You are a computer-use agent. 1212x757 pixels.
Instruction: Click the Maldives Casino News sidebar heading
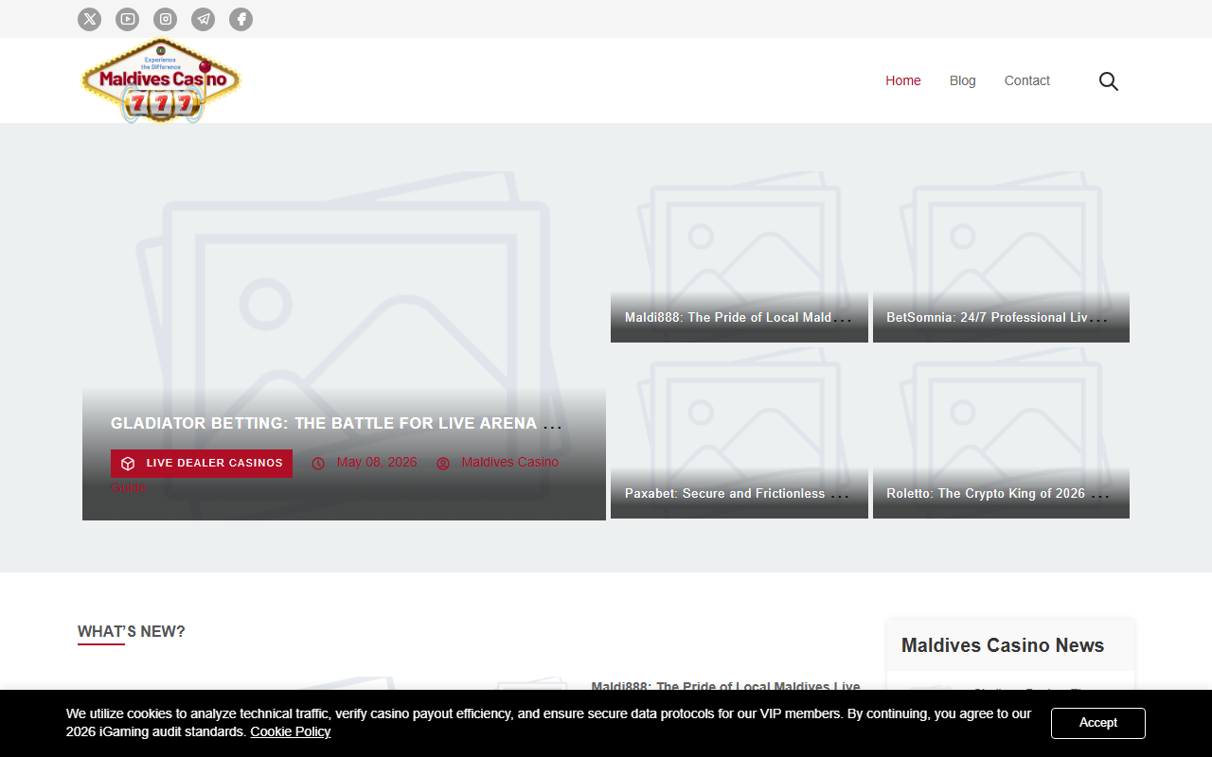coord(1003,645)
